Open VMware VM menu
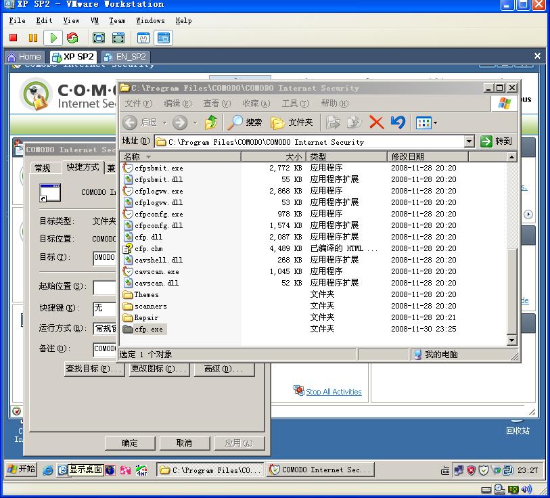This screenshot has height=498, width=550. [x=94, y=21]
